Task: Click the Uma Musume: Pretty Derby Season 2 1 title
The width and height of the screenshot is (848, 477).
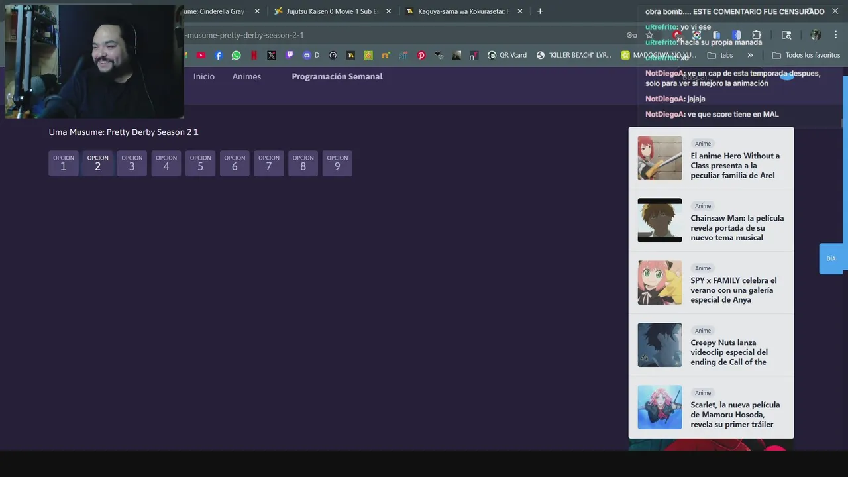Action: click(123, 132)
